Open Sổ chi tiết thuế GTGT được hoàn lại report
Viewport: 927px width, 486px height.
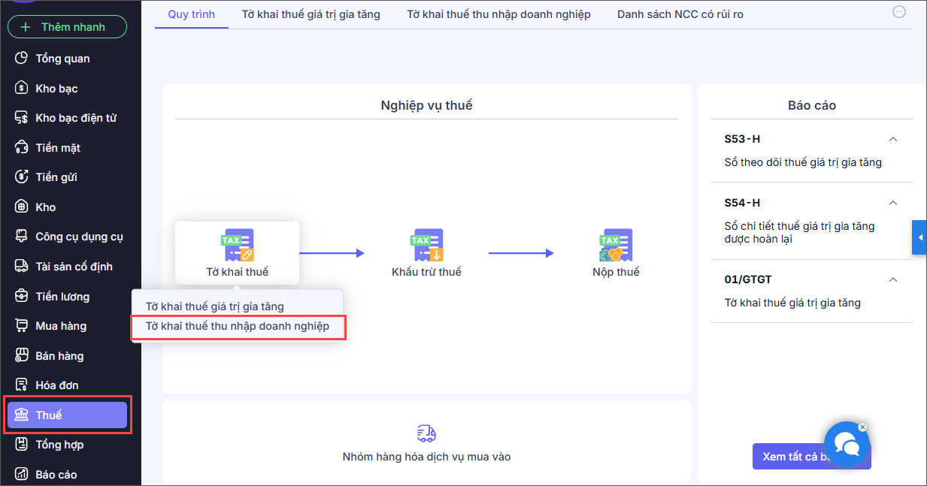[x=799, y=232]
